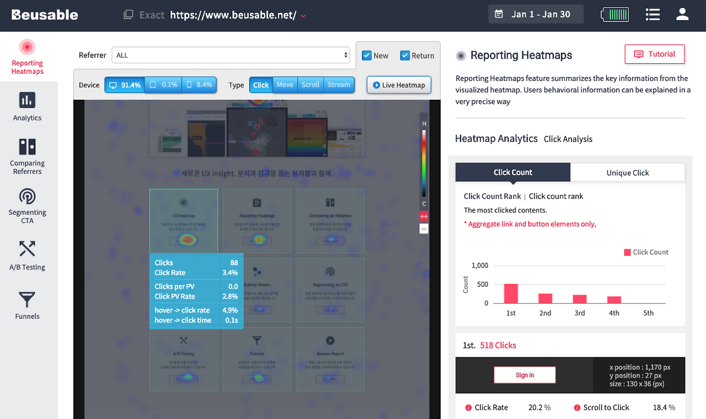This screenshot has width=706, height=419.
Task: Click the heatmap color scale bar
Action: pos(424,162)
